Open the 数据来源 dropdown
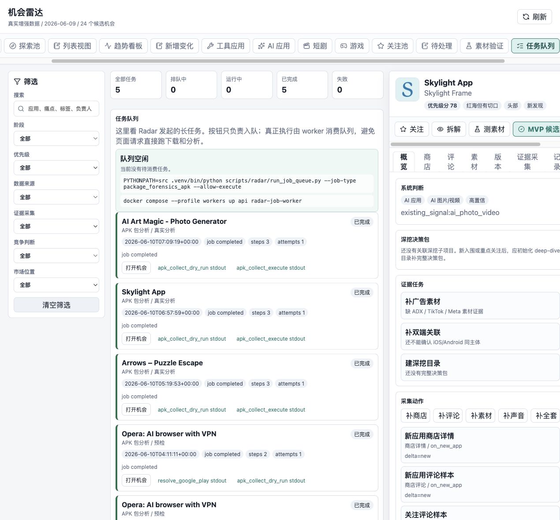The height and width of the screenshot is (520, 560). [x=56, y=197]
